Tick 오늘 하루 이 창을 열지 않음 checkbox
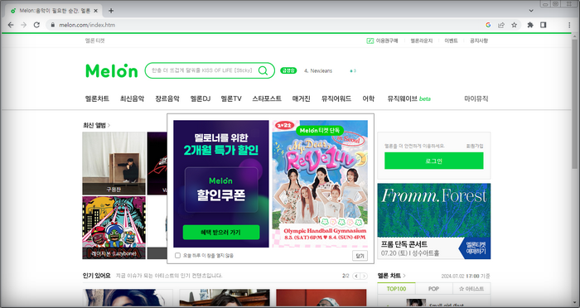The image size is (580, 308). pyautogui.click(x=177, y=256)
